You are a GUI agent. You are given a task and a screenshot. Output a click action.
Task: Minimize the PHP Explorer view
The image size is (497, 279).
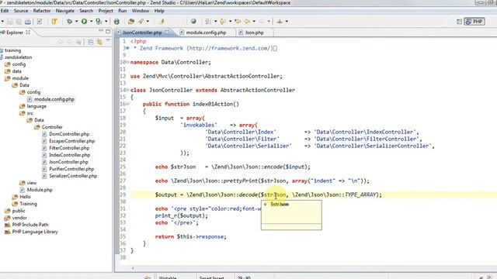[x=101, y=31]
